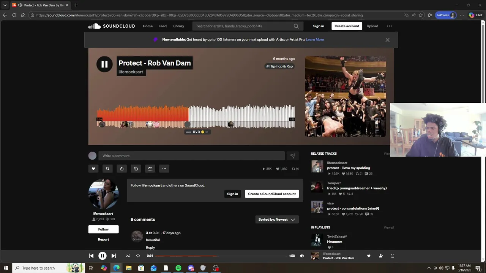This screenshot has height=273, width=486.
Task: Skip to next track in the player bar
Action: click(x=114, y=256)
